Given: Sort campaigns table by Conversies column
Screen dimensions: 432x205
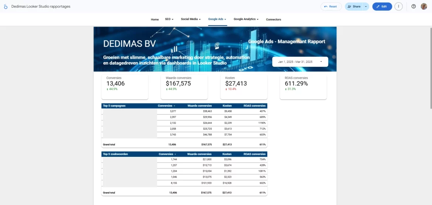Looking at the screenshot, I should point(167,106).
